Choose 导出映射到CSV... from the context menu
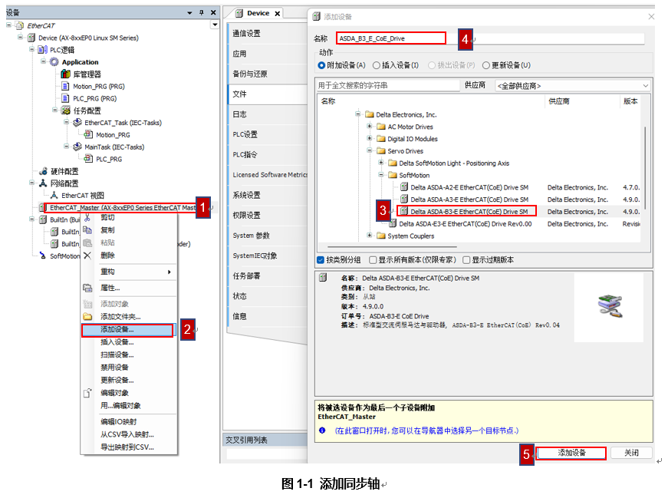 coord(129,447)
